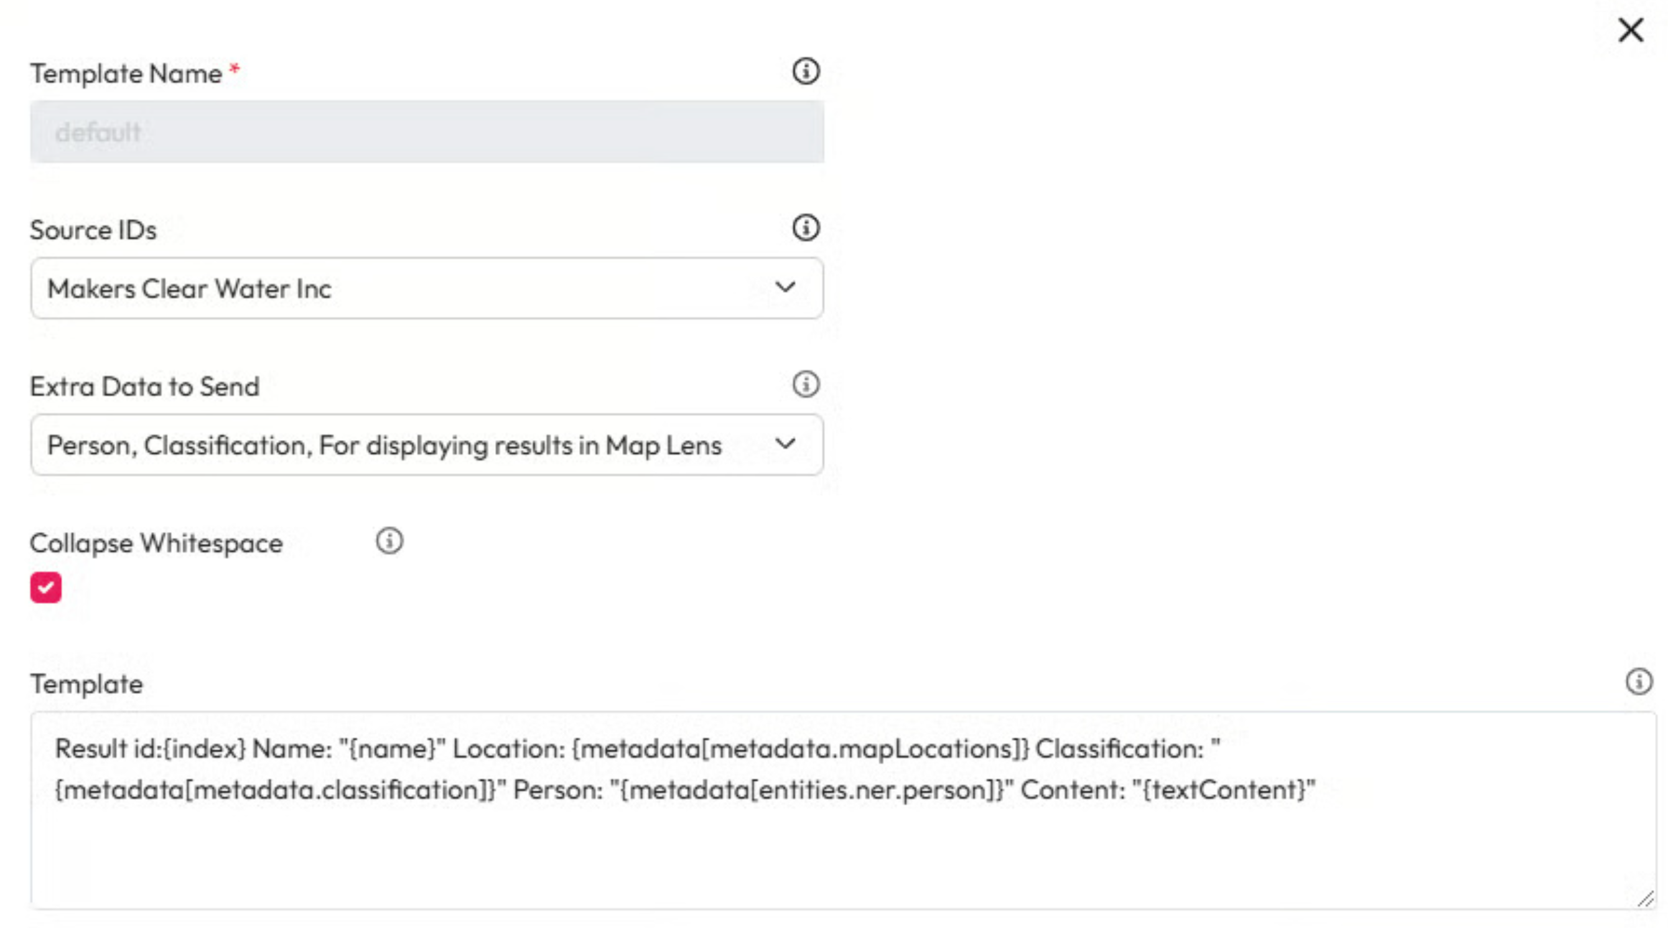Viewport: 1668px width, 928px height.
Task: Click the disabled default template name field
Action: click(426, 132)
